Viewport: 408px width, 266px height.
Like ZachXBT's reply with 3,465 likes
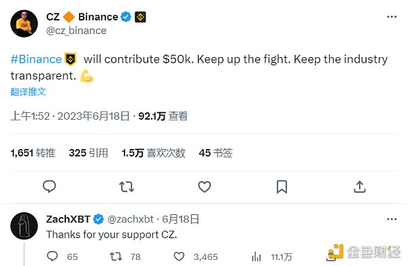[x=196, y=256]
